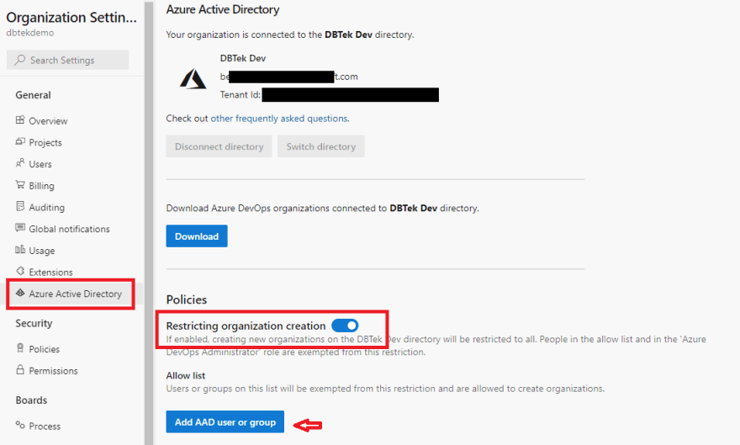The height and width of the screenshot is (445, 740).
Task: Click the Allow list heading
Action: 186,376
